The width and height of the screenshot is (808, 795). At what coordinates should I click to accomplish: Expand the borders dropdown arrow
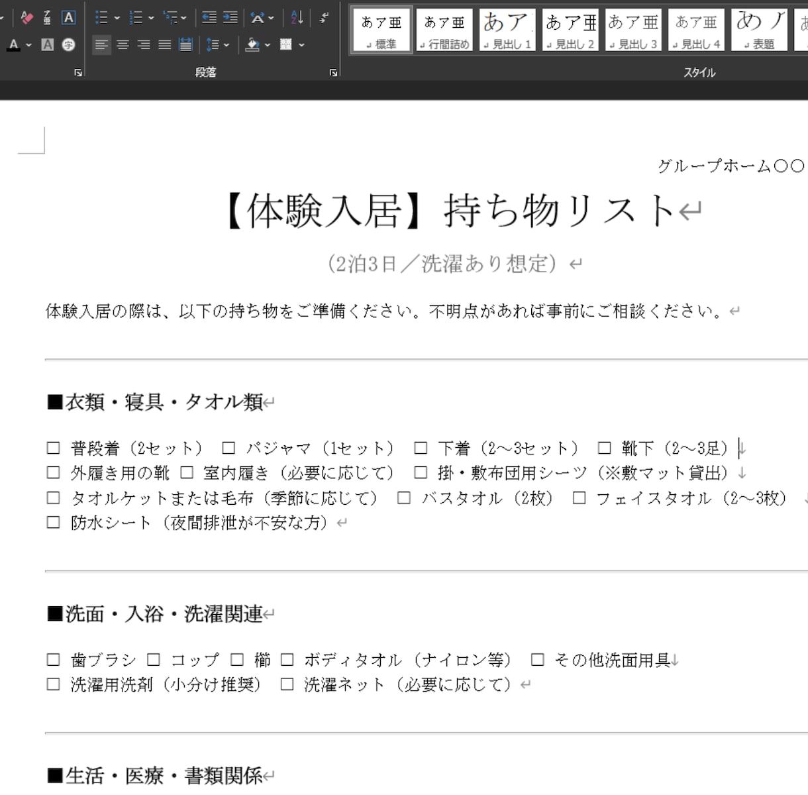(x=302, y=45)
